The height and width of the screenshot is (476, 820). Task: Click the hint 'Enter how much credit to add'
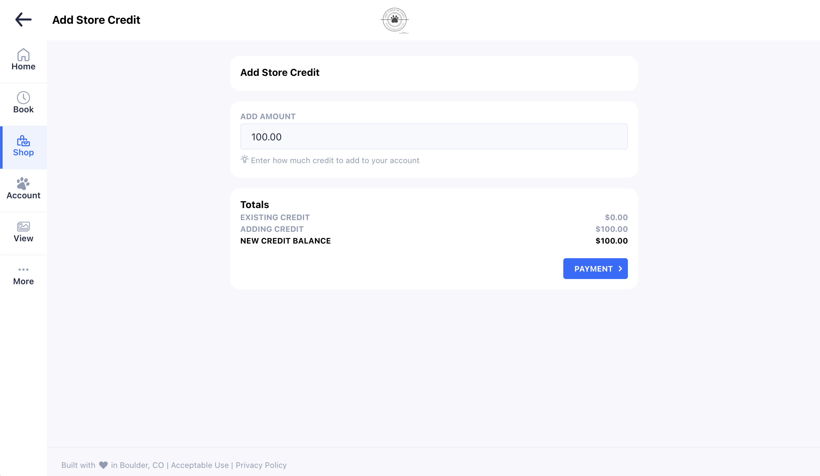tap(335, 161)
